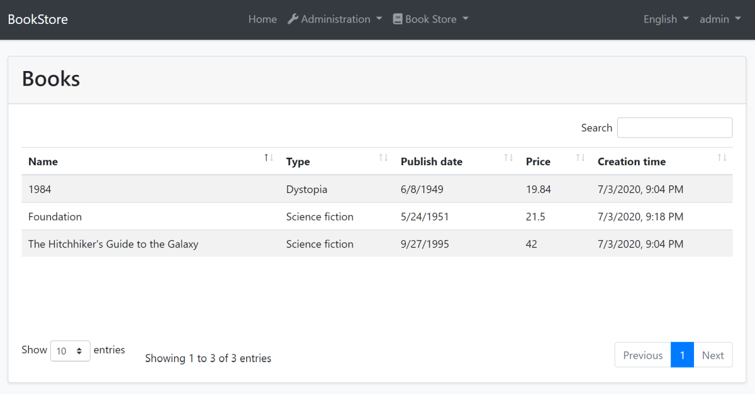755x394 pixels.
Task: Open the Administration dropdown menu
Action: click(335, 19)
